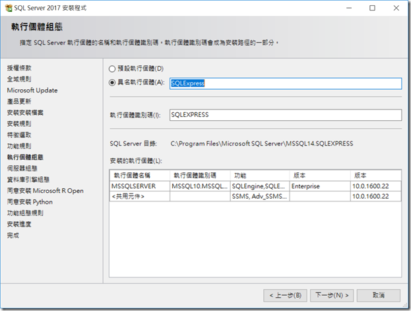Viewport: 411px width, 311px height.
Task: Go back with the 上一步(B) button
Action: [x=285, y=296]
